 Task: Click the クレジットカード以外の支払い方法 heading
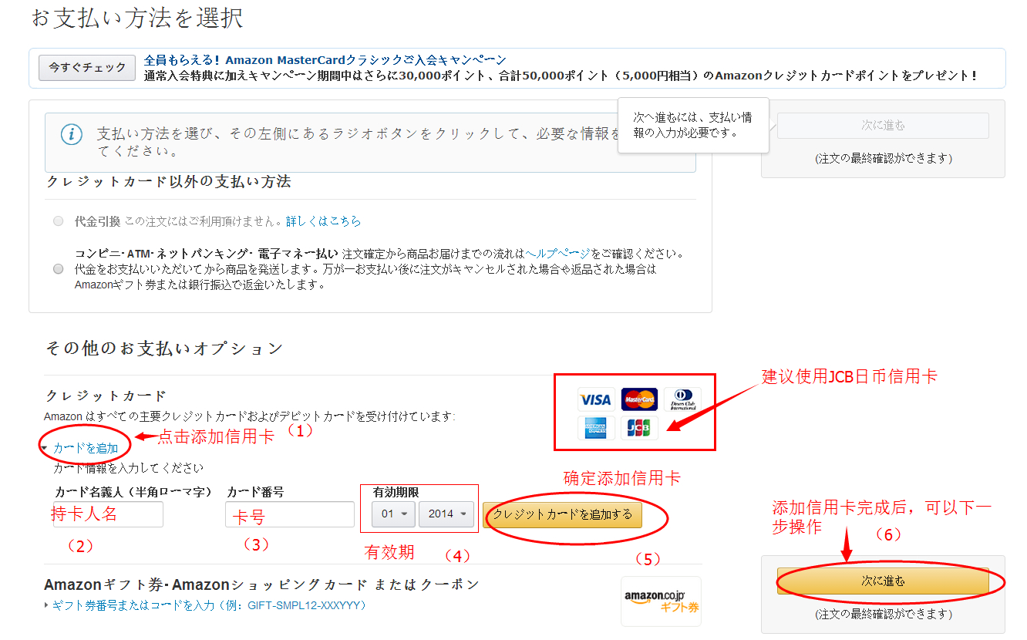pos(169,182)
